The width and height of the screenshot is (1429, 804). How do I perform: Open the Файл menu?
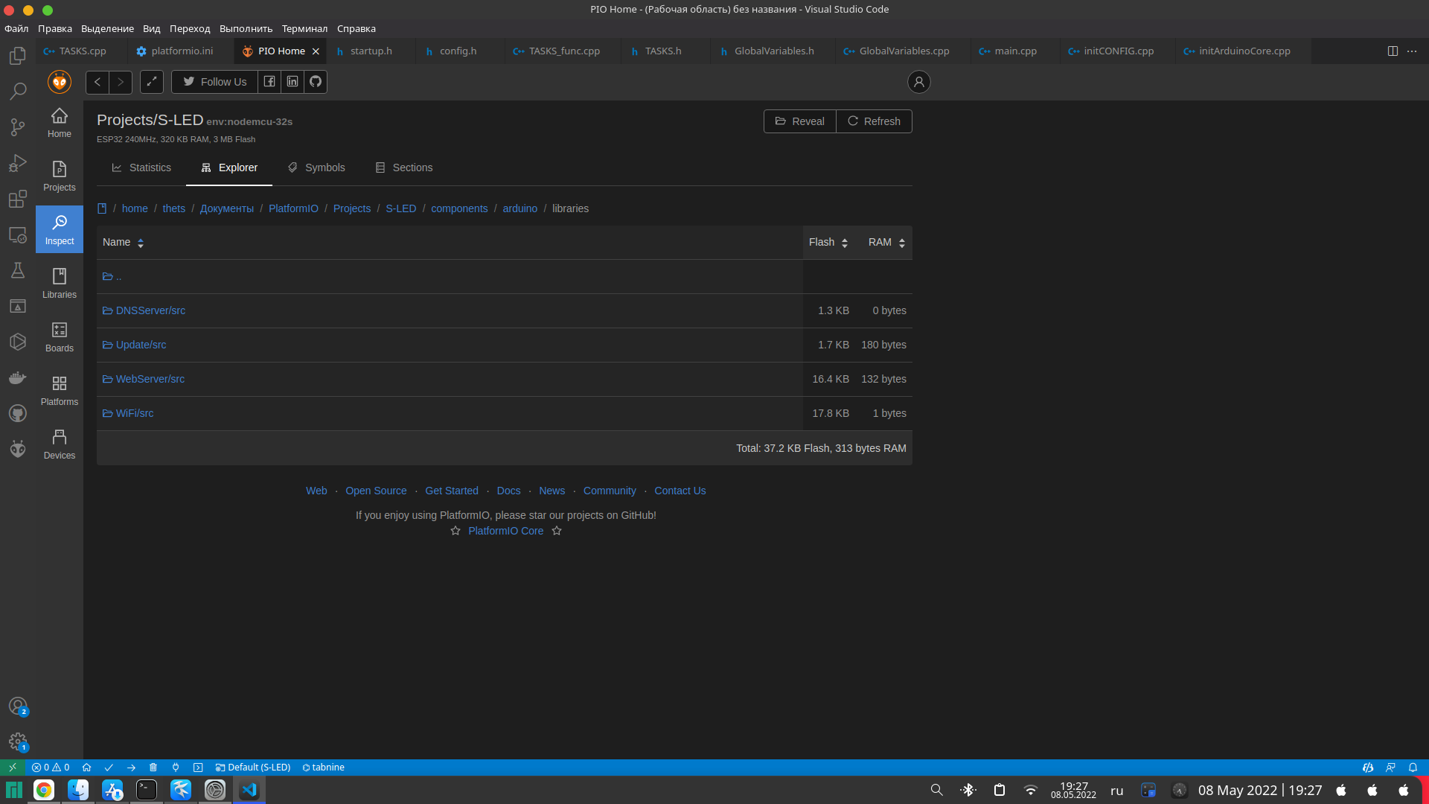point(16,29)
